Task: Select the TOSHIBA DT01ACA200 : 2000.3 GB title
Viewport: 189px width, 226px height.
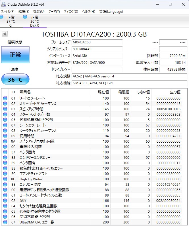Action: (94, 34)
